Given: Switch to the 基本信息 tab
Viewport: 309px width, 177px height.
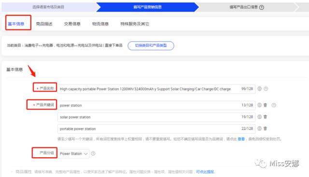Looking at the screenshot, I should (16, 24).
